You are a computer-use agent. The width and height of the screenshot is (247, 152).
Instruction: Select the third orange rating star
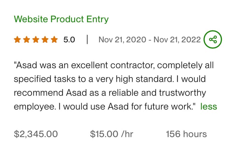coord(36,39)
